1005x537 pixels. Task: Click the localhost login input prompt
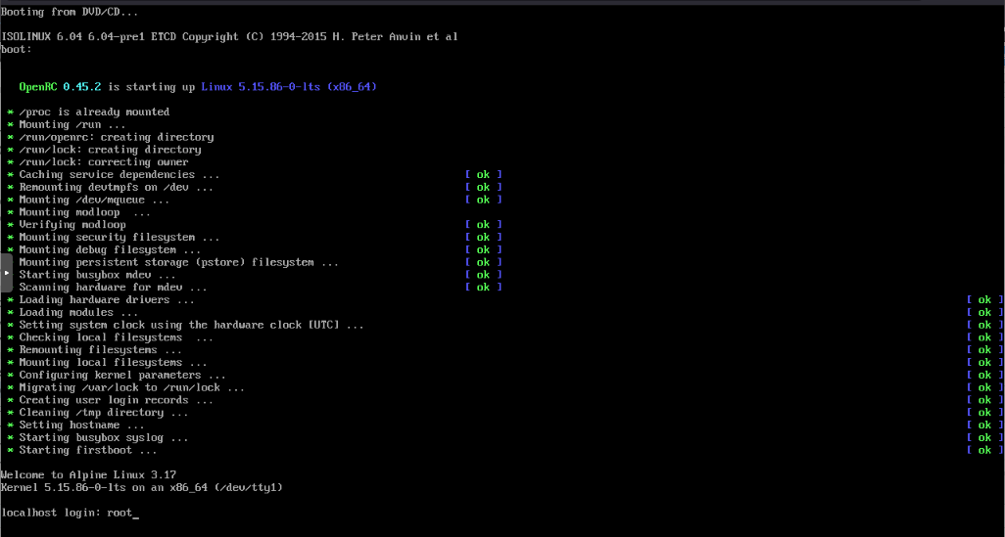tap(70, 512)
